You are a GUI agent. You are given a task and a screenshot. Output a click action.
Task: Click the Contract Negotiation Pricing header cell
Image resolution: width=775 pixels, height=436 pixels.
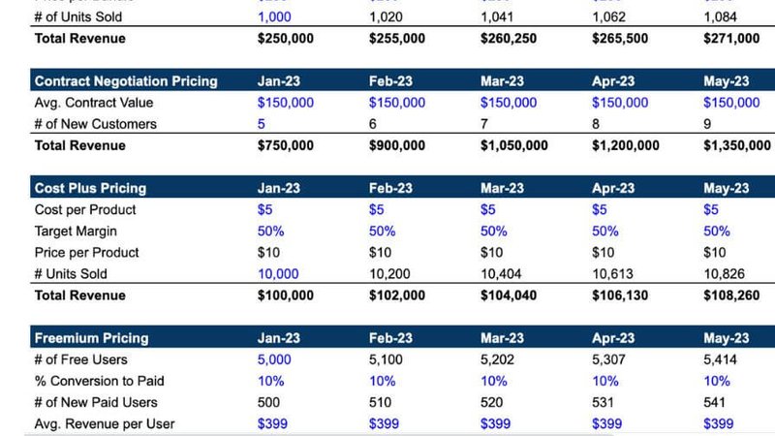[x=126, y=81]
